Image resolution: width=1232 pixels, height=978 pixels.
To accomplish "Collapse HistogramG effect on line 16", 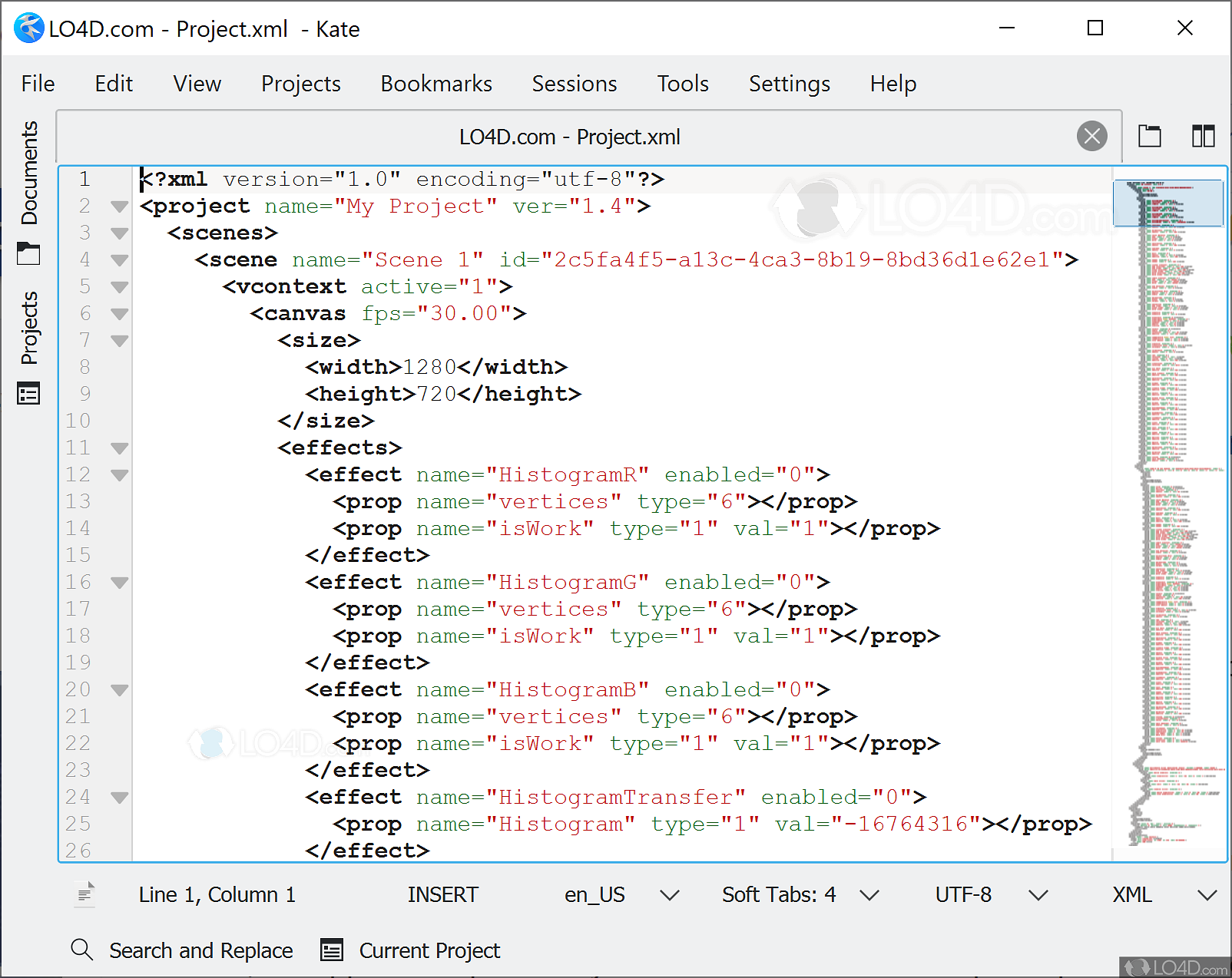I will coord(119,583).
